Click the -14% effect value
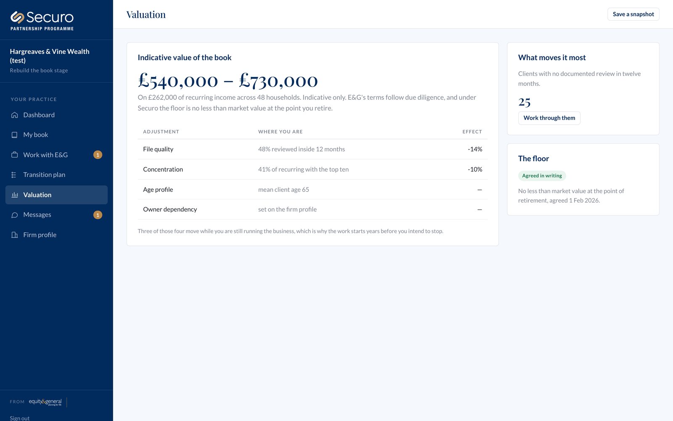The width and height of the screenshot is (673, 421). (x=475, y=149)
